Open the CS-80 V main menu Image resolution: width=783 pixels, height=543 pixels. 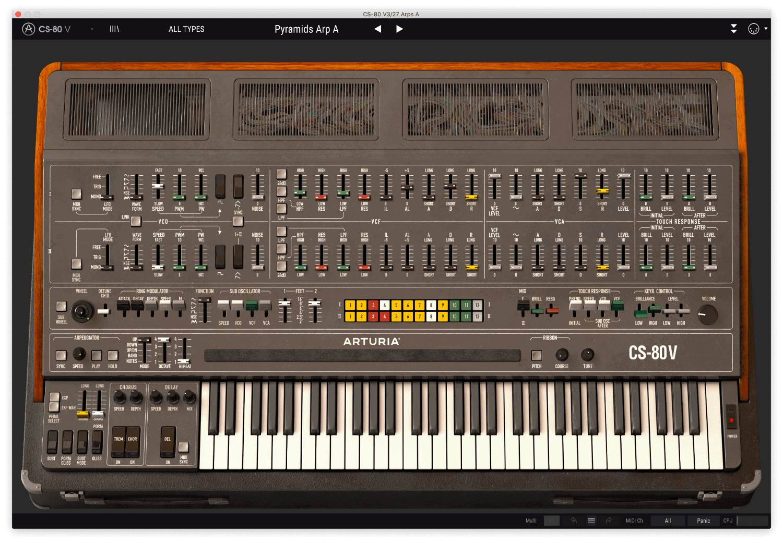47,29
